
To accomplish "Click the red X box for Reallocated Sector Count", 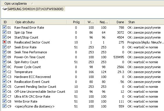I will (x=4, y=42).
